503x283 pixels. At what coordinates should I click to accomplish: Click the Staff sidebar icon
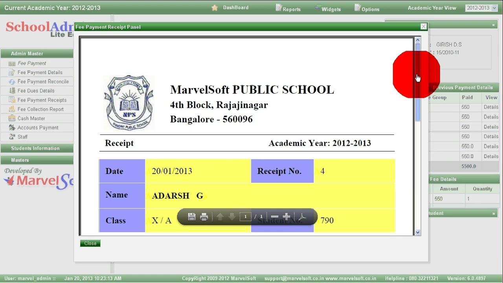pyautogui.click(x=12, y=137)
